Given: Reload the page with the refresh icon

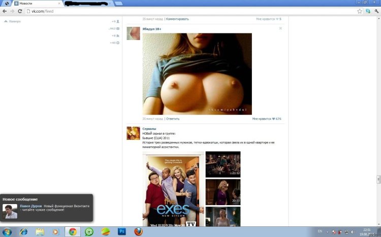Looking at the screenshot, I should tap(20, 11).
